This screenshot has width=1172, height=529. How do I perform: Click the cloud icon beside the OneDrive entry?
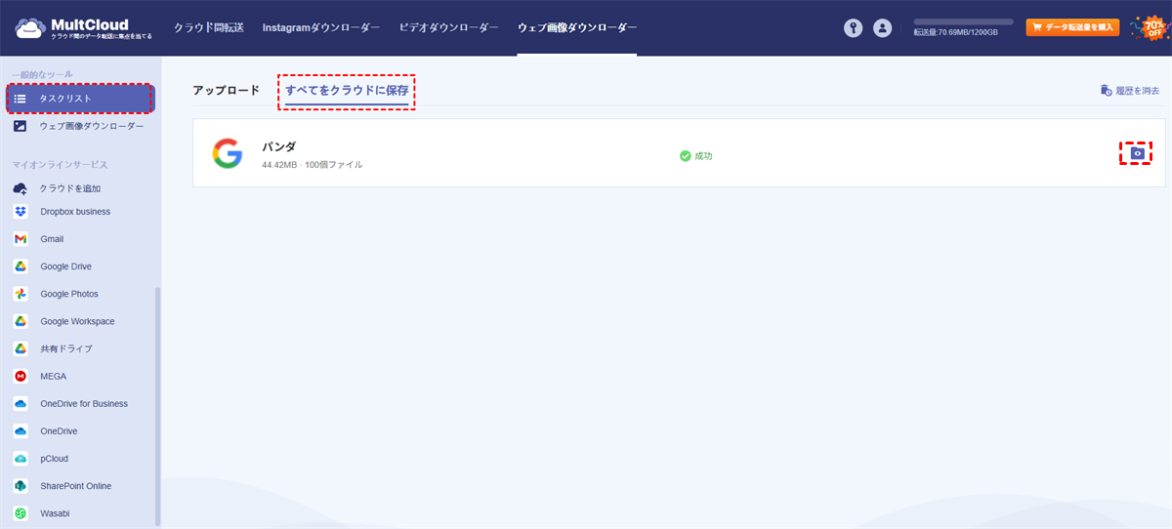click(x=21, y=430)
